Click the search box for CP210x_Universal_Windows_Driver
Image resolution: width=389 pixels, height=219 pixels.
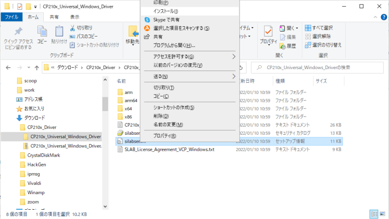pos(318,68)
